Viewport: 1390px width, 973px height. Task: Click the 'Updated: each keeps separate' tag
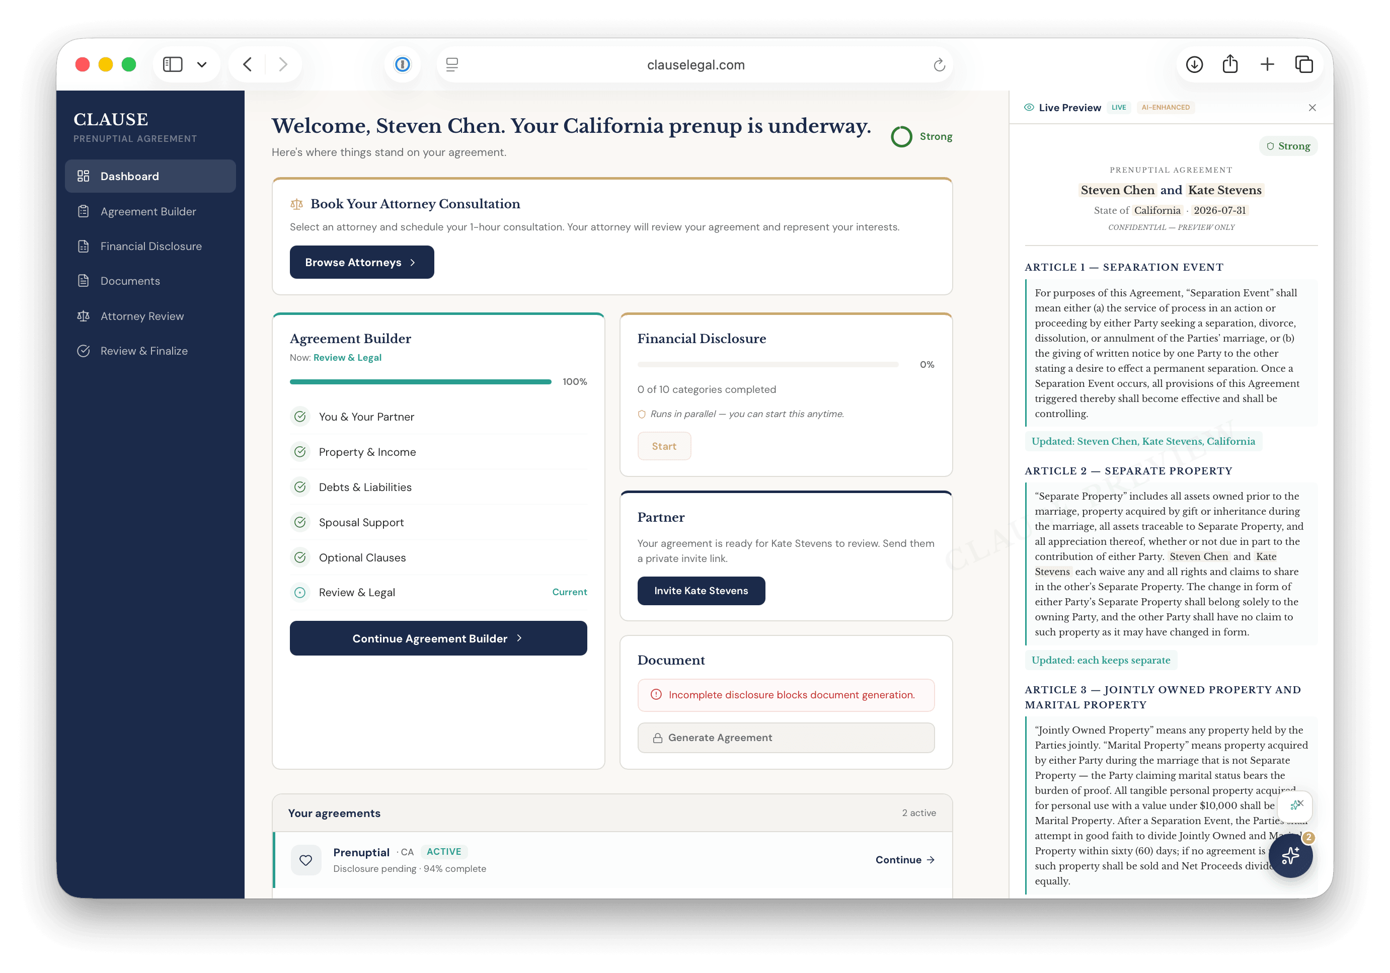coord(1101,660)
